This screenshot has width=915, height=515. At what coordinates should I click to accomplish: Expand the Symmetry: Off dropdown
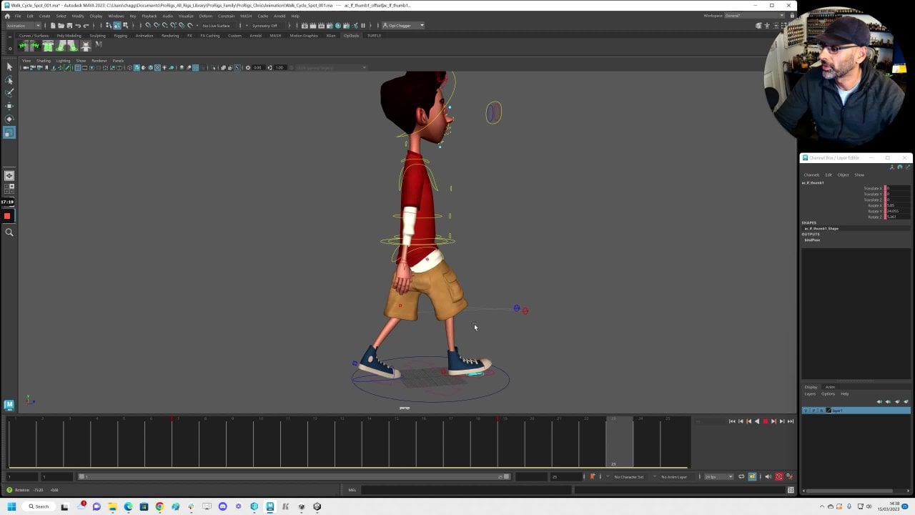267,26
